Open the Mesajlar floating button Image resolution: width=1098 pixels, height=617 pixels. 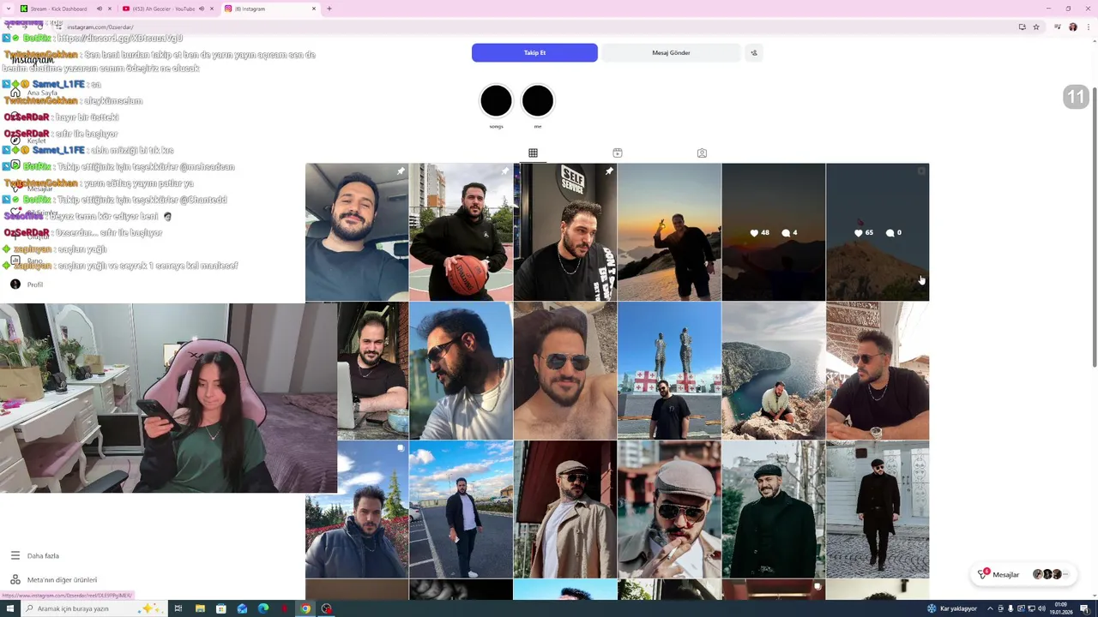pos(1023,574)
